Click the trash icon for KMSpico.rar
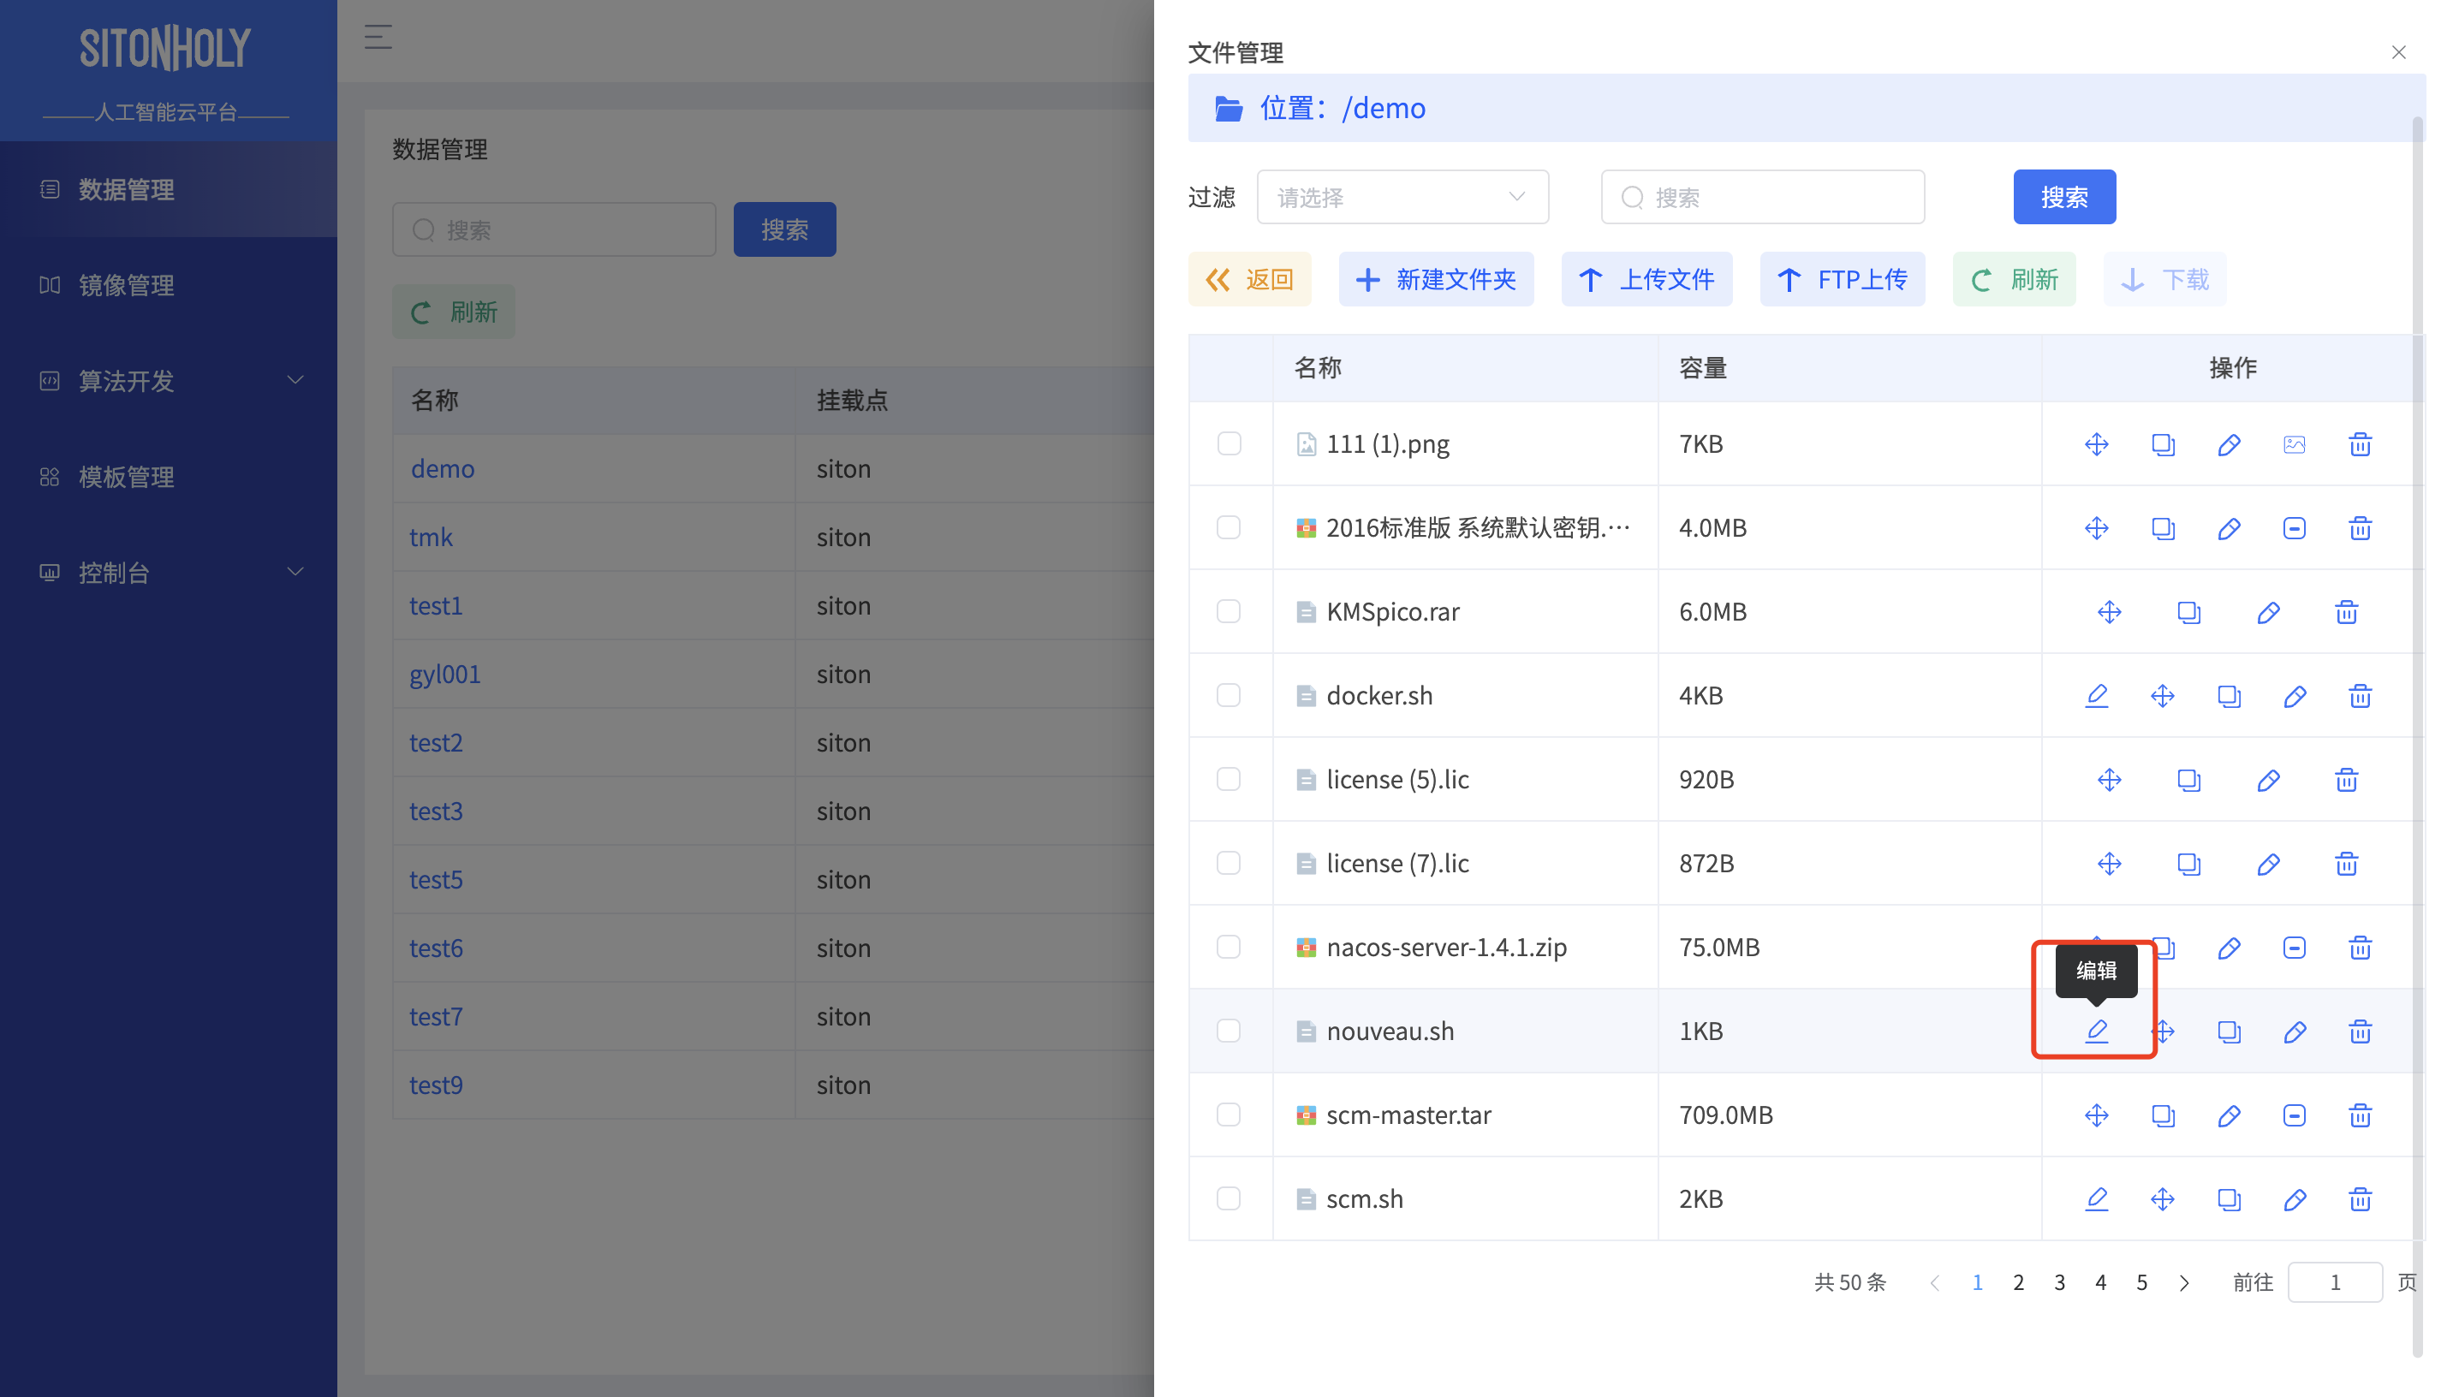2459x1397 pixels. click(x=2347, y=612)
